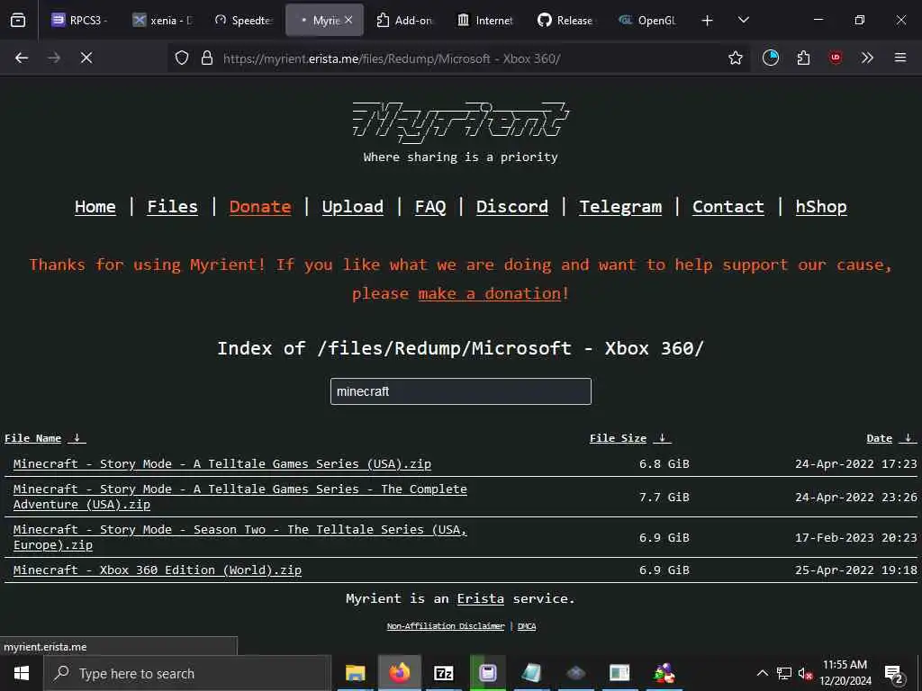This screenshot has width=922, height=691.
Task: Open Firefox application hamburger menu
Action: 900,58
